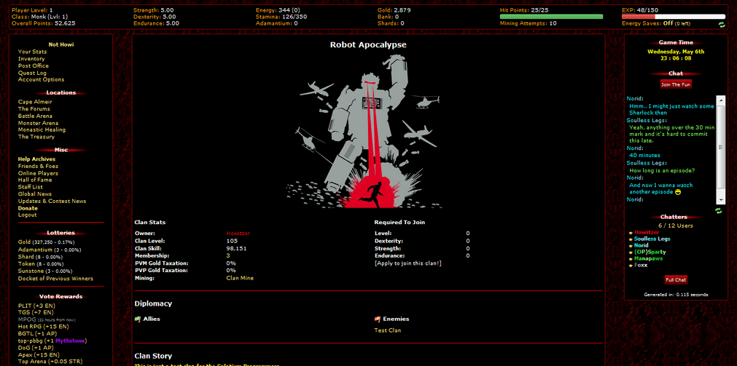Open Updates & Contest News
Screen dimensions: 737x366
[52, 201]
